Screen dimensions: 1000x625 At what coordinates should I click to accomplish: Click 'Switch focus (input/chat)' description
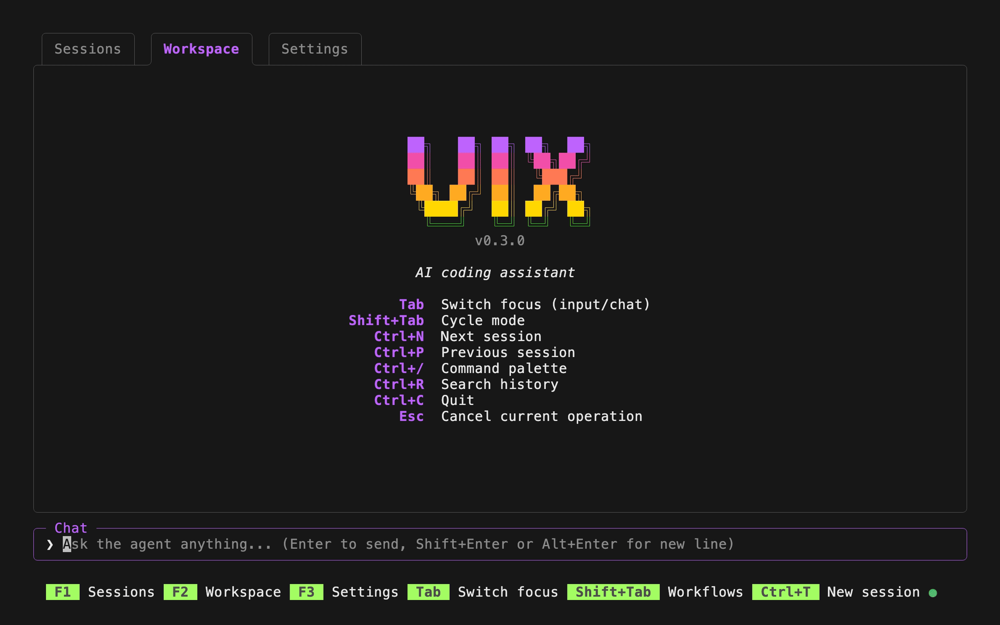tap(545, 305)
